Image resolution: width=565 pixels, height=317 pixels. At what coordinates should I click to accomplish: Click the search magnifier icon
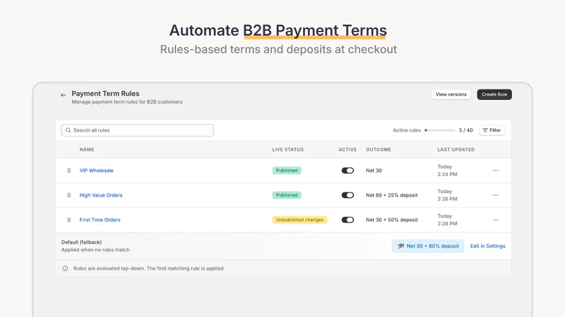pos(68,130)
